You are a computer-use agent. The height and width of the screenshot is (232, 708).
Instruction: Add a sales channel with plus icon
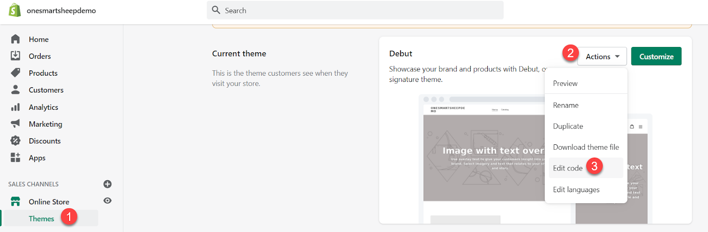tap(108, 184)
